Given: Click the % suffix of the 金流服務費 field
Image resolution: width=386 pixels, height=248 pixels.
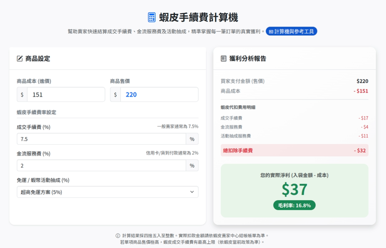Looking at the screenshot, I should tap(192, 165).
